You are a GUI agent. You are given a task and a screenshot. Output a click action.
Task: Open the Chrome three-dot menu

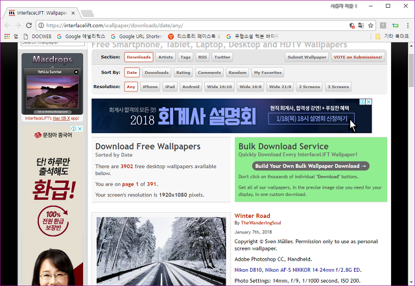(x=408, y=25)
